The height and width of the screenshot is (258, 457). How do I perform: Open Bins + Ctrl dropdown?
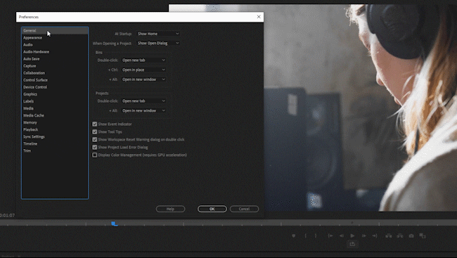(x=143, y=70)
